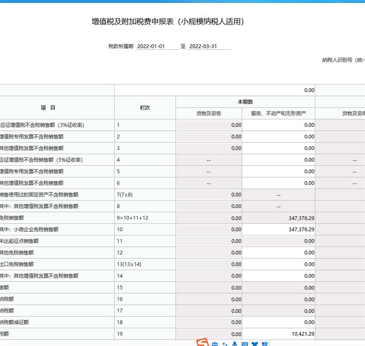The width and height of the screenshot is (365, 346).
Task: Click row 4 services column value cell
Action: point(278,160)
